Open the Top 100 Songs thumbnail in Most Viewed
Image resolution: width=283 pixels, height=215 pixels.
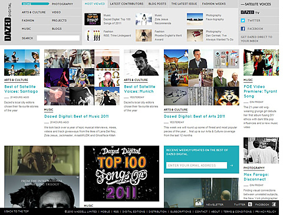[93, 19]
